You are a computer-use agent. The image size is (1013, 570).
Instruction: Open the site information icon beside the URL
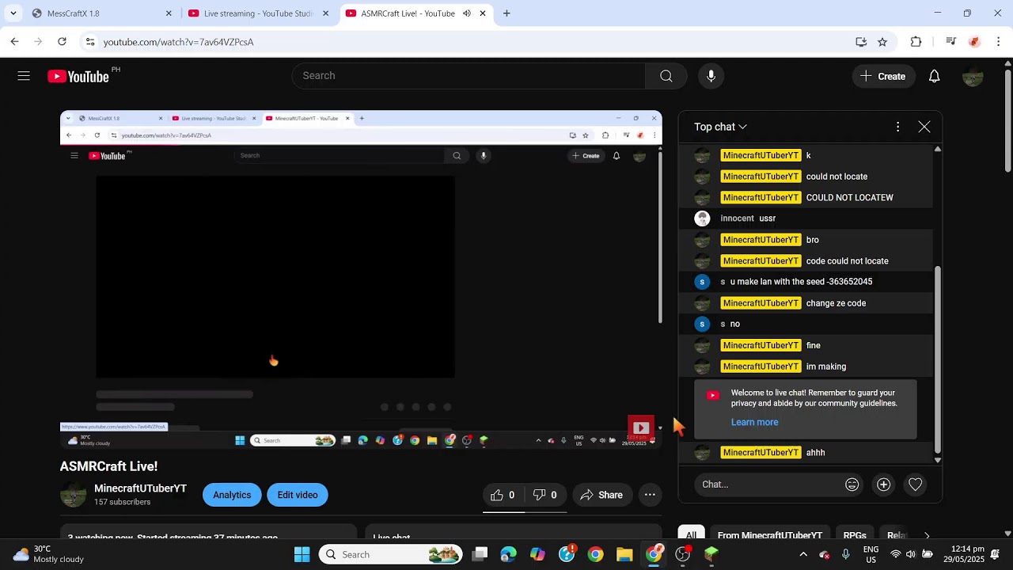[90, 41]
